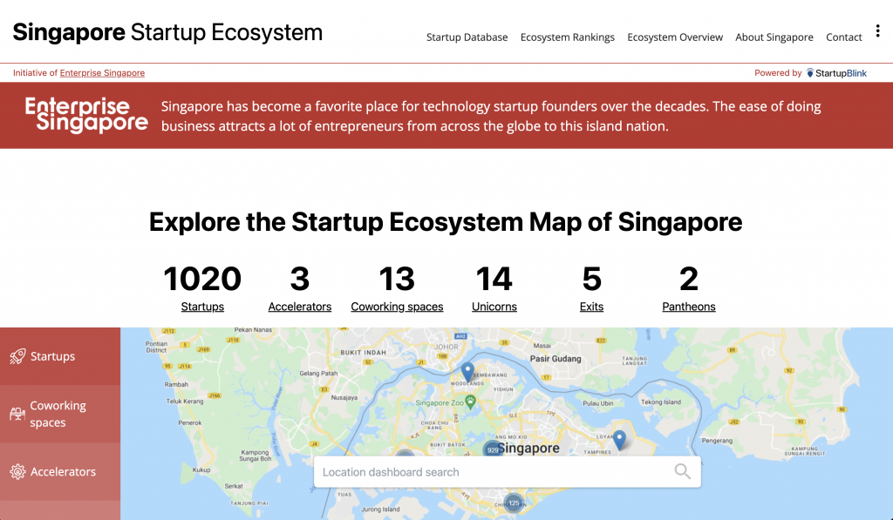The width and height of the screenshot is (893, 520).
Task: Click the map pin near Woodlands
Action: pos(467,372)
